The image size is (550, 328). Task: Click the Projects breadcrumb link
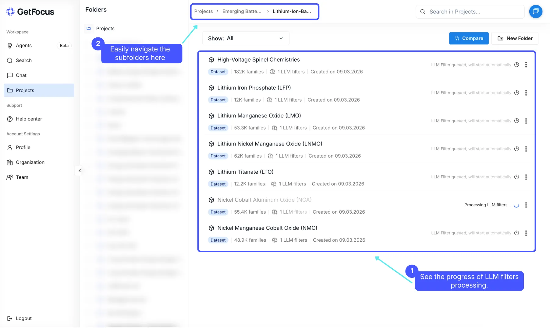point(204,11)
